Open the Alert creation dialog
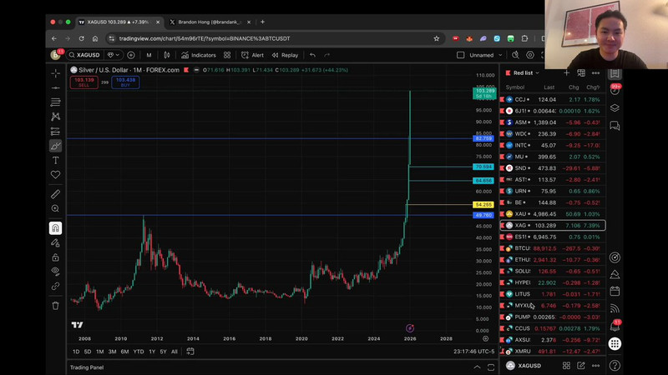 pyautogui.click(x=252, y=55)
